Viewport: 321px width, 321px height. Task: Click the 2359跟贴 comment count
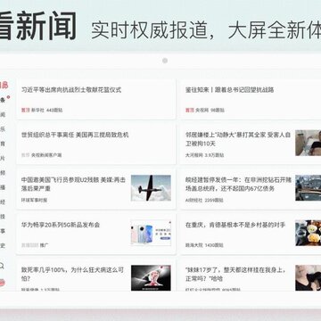[x=214, y=201]
